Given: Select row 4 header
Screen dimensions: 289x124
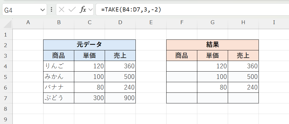Looking at the screenshot, I should click(6, 66).
